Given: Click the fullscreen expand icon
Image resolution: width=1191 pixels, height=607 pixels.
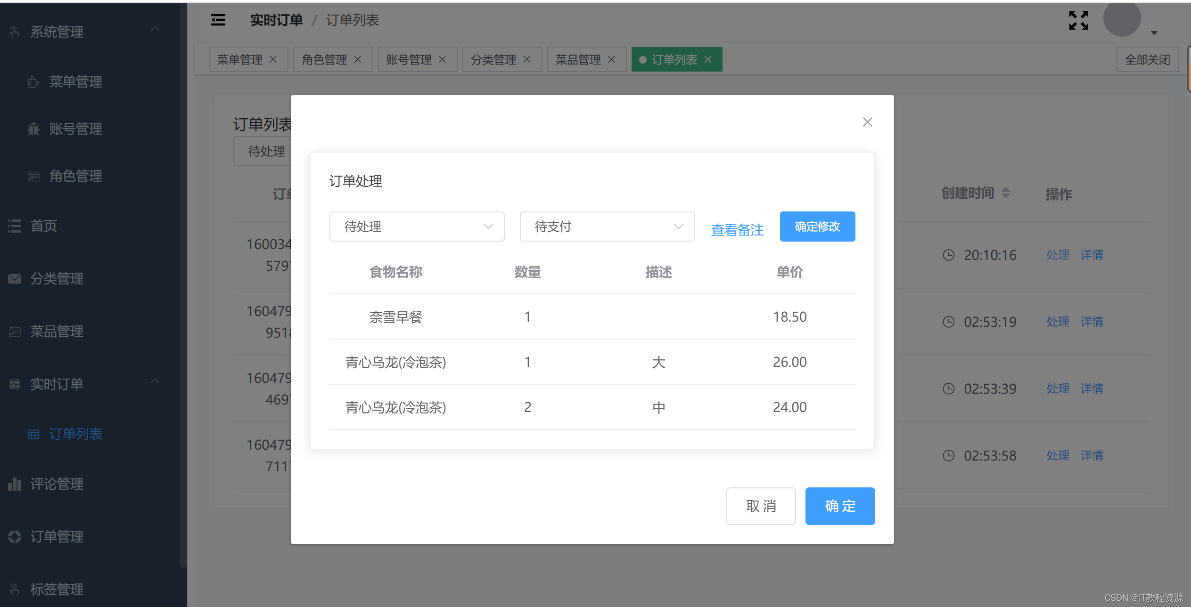Looking at the screenshot, I should tap(1079, 20).
